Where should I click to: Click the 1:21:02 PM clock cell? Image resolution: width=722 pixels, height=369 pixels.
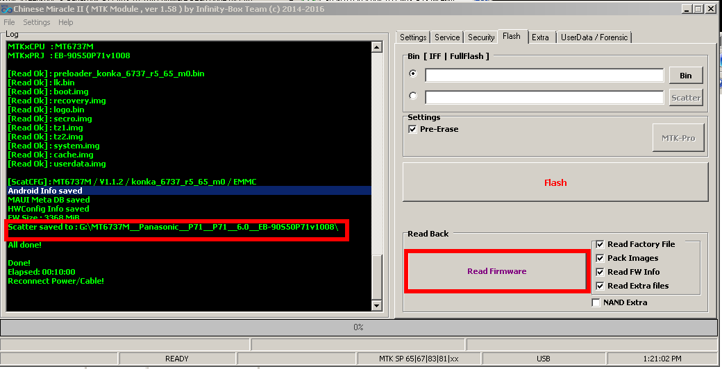[662, 359]
